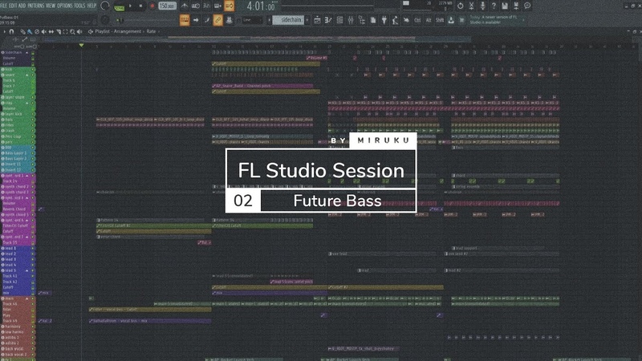Select the zoom magnifier tool in playlist

coord(72,31)
